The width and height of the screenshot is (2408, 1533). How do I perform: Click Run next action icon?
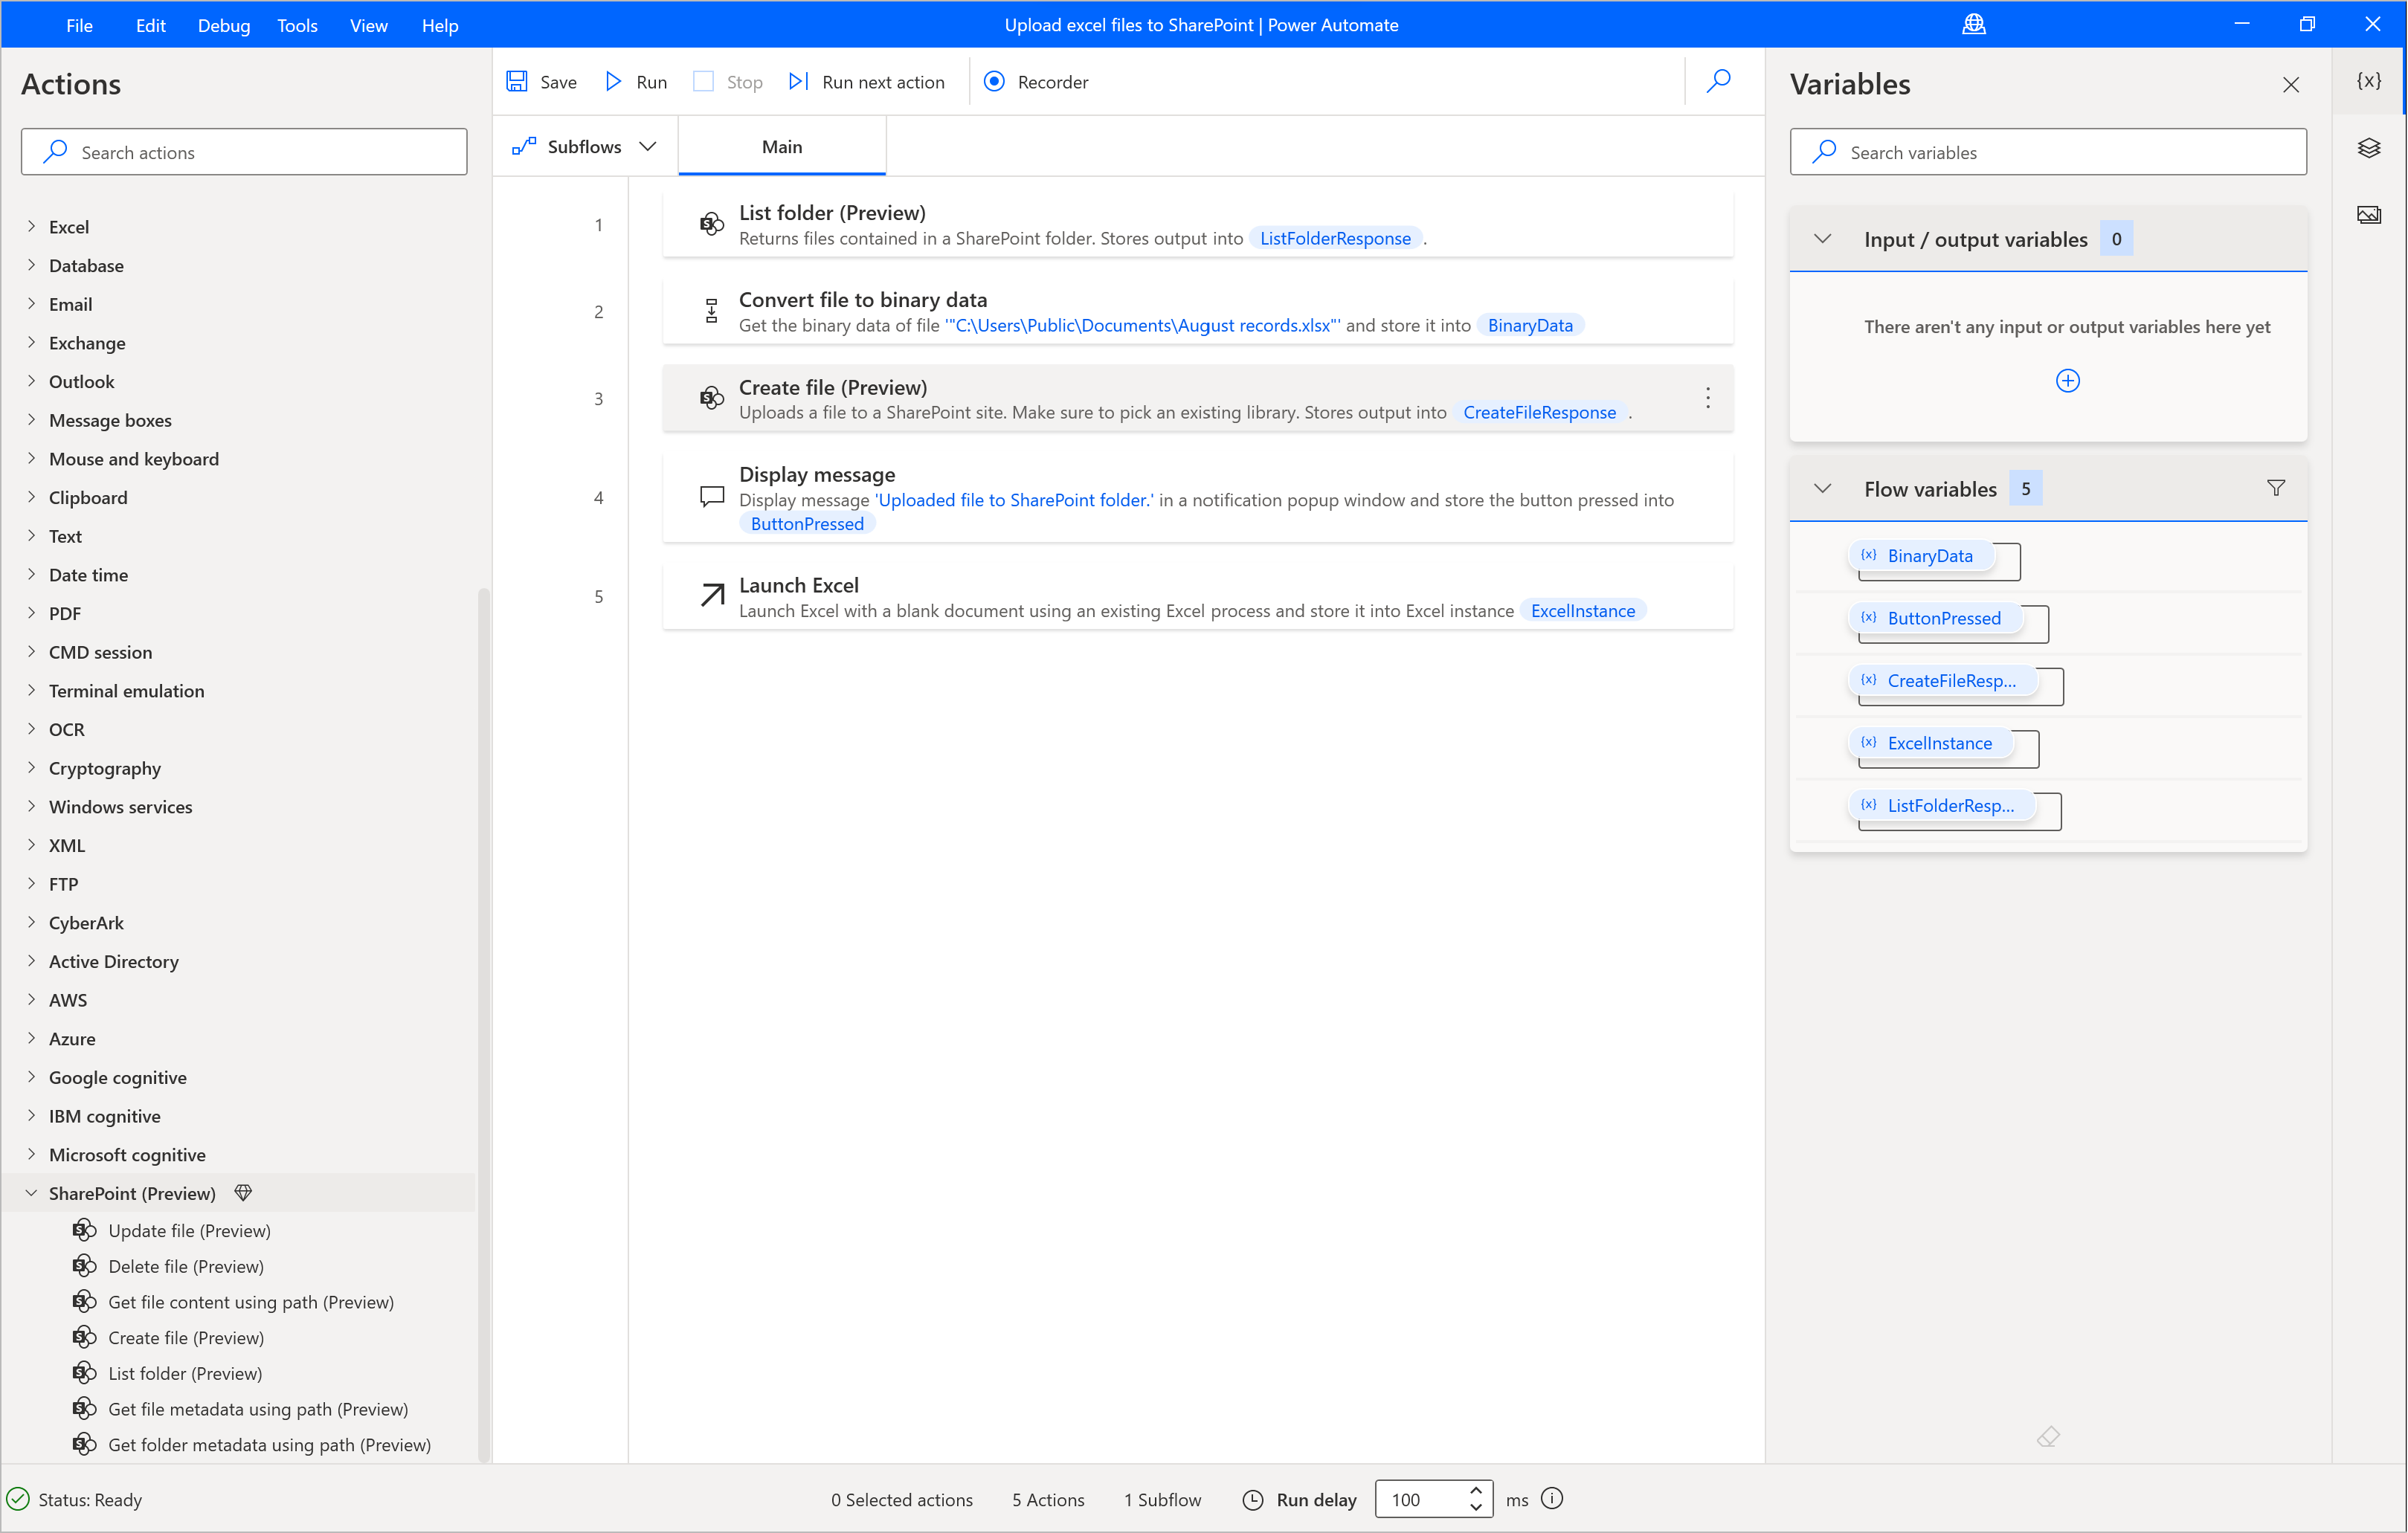tap(798, 81)
